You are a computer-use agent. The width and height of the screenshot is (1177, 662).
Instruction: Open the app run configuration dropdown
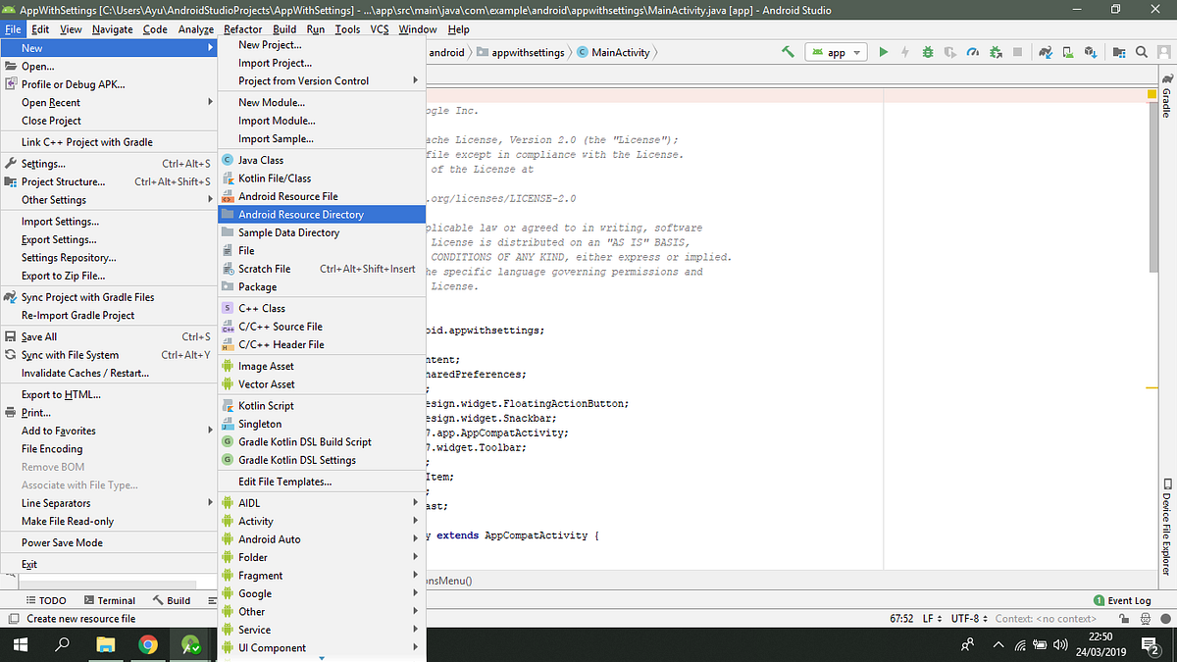[836, 52]
